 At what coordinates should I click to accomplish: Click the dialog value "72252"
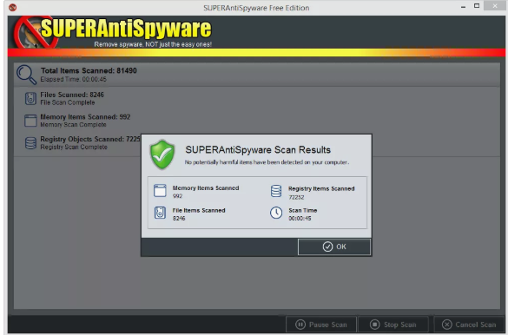[296, 197]
